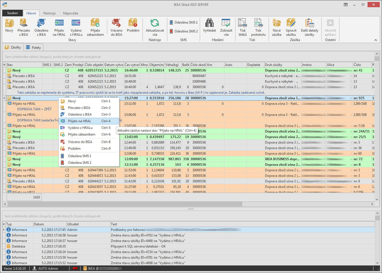The height and width of the screenshot is (273, 382).
Task: Choose Přijato zákazníkem in context menu
Action: [89, 134]
